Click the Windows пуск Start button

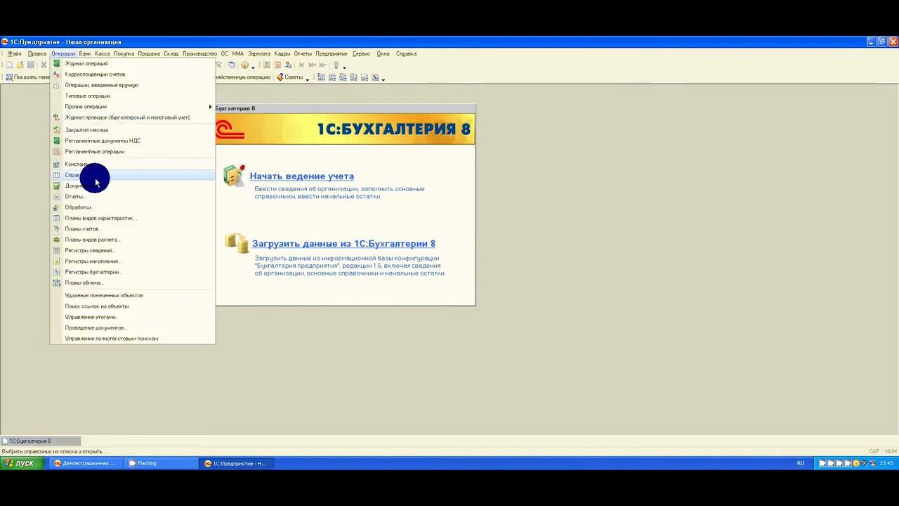(21, 463)
